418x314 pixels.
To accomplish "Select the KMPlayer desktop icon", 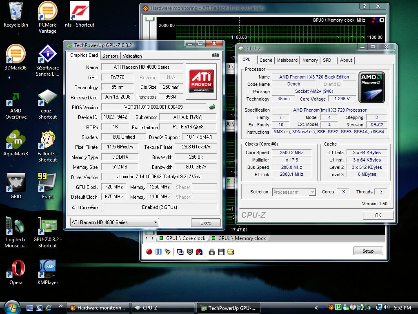I will point(48,272).
